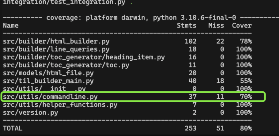
Task: Click 'integration/test_integration.py' test path
Action: pos(64,2)
